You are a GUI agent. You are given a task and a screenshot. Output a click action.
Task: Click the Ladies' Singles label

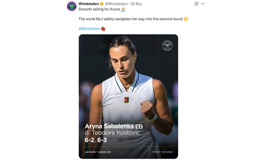[x=98, y=152]
